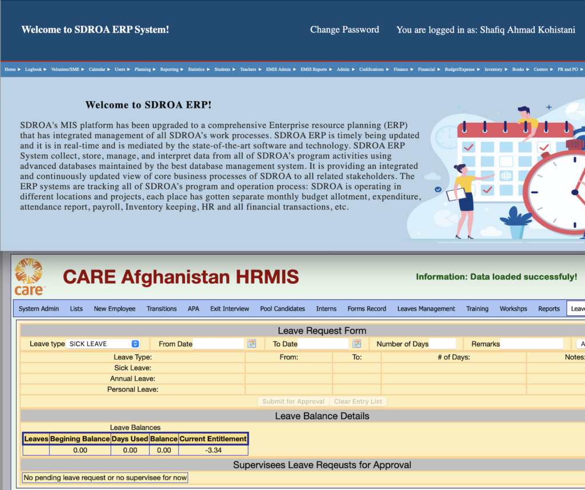The width and height of the screenshot is (585, 490).
Task: Expand the EMIS Reports menu
Action: tap(316, 70)
